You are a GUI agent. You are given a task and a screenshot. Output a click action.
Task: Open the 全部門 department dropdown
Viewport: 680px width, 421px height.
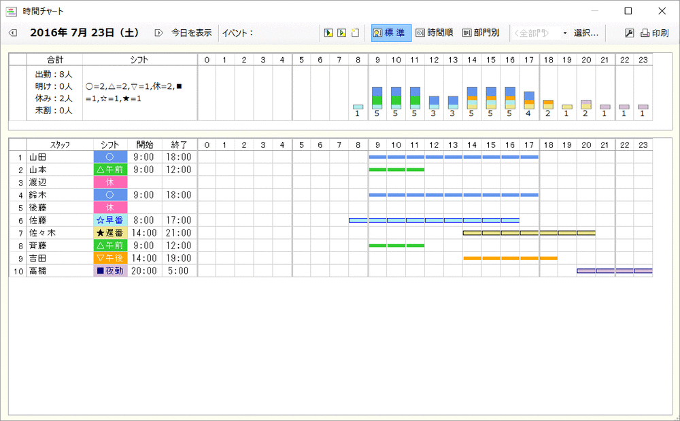click(x=541, y=33)
